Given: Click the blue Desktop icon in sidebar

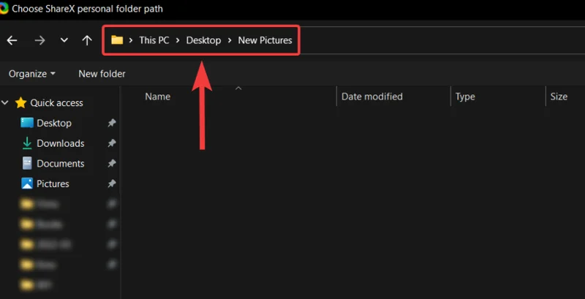Looking at the screenshot, I should pyautogui.click(x=27, y=123).
